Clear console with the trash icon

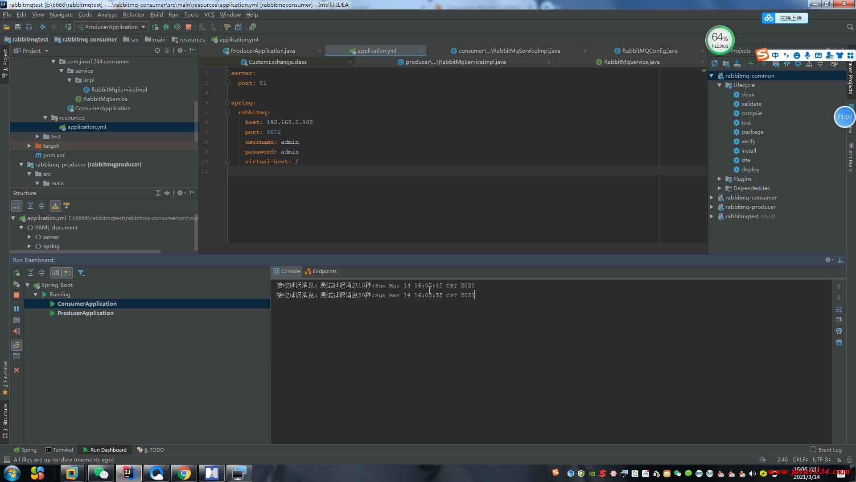click(x=839, y=342)
